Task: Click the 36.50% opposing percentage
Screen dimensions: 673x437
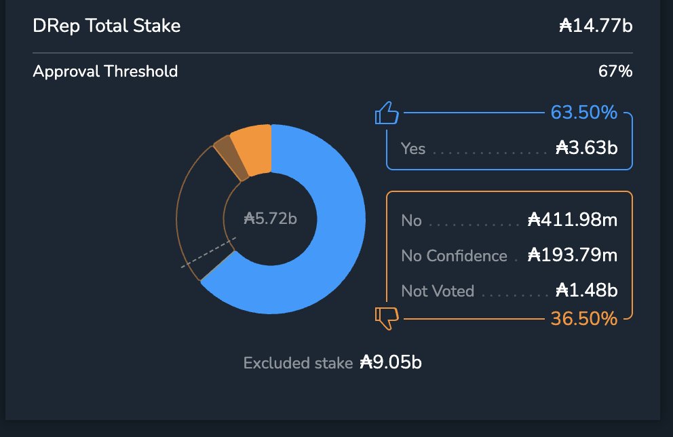Action: (583, 318)
